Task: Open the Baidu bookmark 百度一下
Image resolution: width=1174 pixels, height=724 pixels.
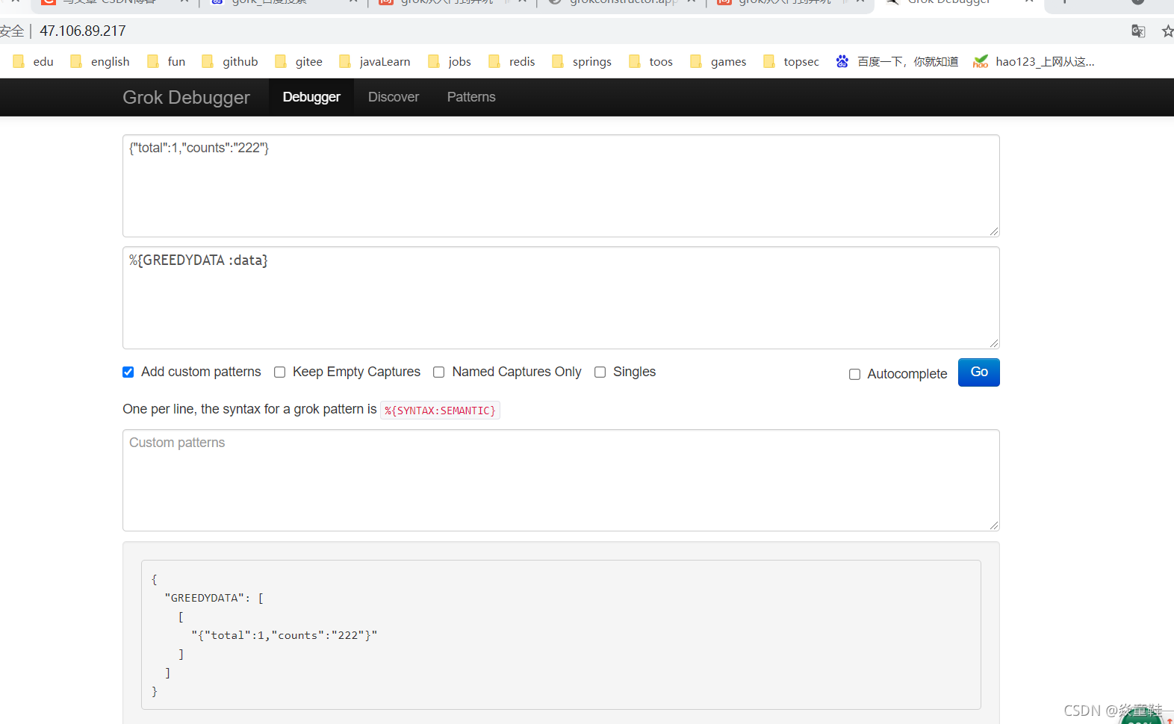Action: (897, 62)
